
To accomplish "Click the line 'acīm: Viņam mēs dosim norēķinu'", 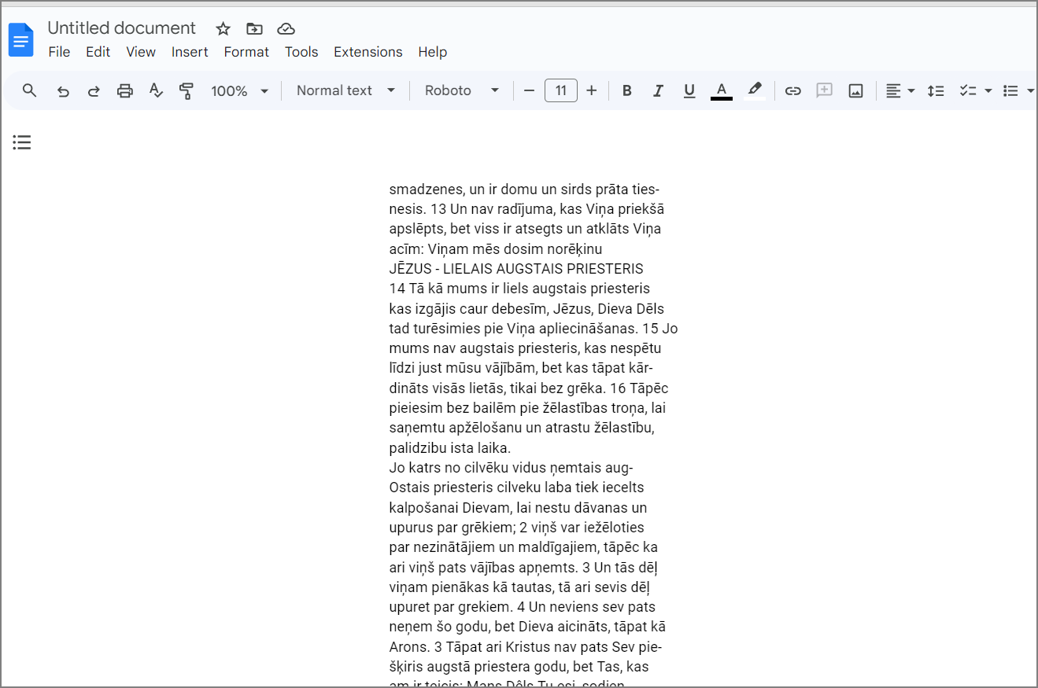I will 496,249.
